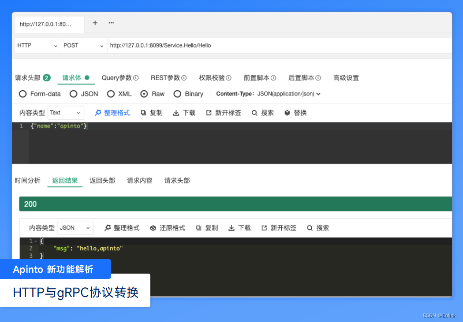Click the plus icon to add a new tab
The width and height of the screenshot is (463, 322).
(95, 23)
